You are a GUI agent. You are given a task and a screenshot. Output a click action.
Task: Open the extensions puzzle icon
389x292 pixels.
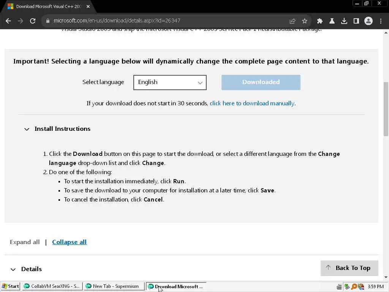click(x=319, y=21)
